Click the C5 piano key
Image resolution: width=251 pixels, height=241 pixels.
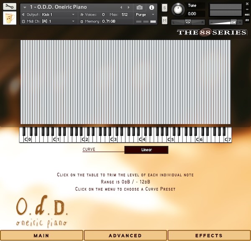(x=169, y=140)
